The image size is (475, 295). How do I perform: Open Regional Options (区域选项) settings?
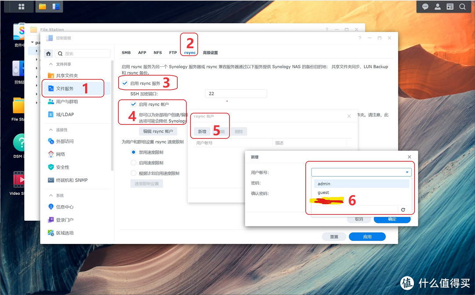[x=61, y=233]
